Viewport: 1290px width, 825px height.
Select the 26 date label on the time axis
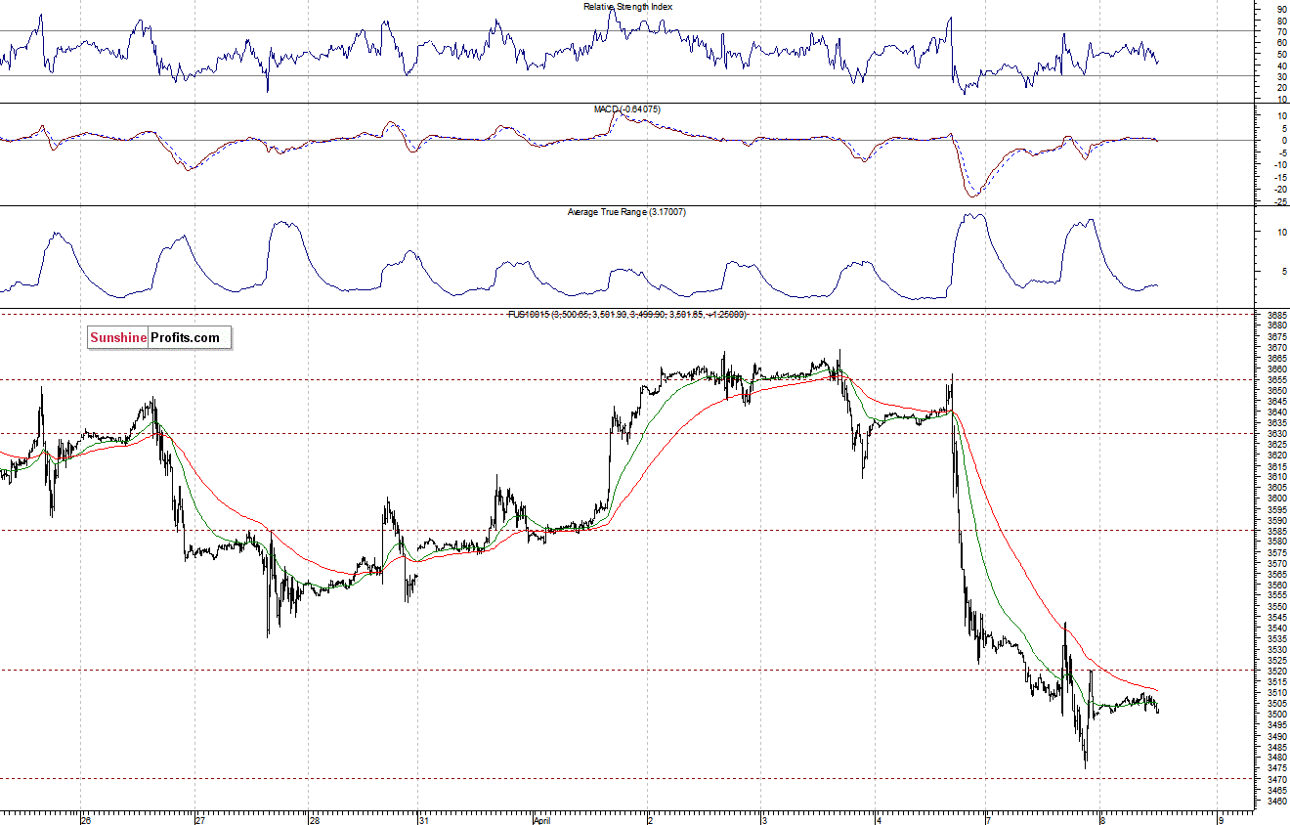[86, 820]
